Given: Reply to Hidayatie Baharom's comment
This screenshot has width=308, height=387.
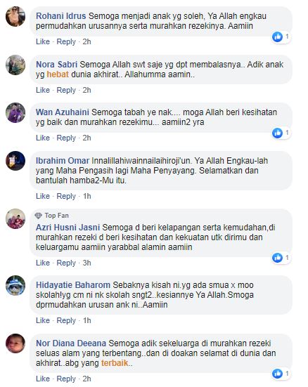Looking at the screenshot, I should pyautogui.click(x=66, y=320).
